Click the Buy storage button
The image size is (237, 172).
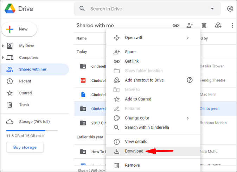coord(25,147)
